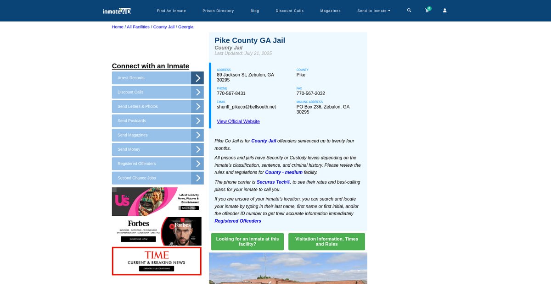Click the arrow icon beside Registered Offenders
Image resolution: width=551 pixels, height=284 pixels.
(197, 164)
